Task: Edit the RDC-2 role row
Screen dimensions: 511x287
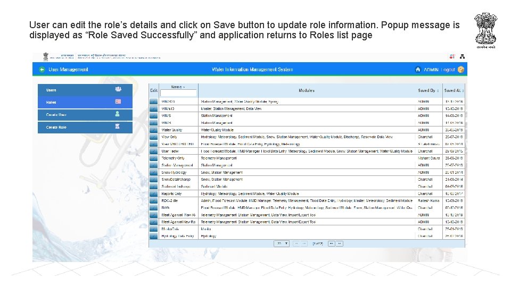Action: tap(153, 201)
